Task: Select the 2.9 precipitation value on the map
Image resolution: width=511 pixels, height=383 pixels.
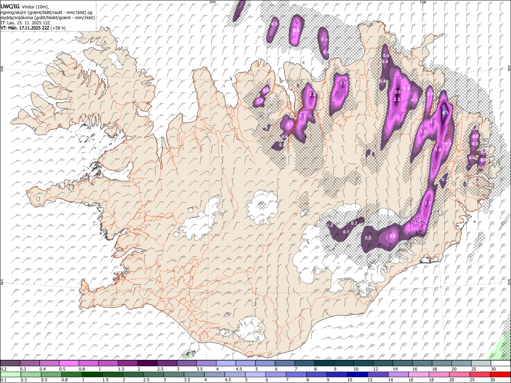Action: pos(397,92)
